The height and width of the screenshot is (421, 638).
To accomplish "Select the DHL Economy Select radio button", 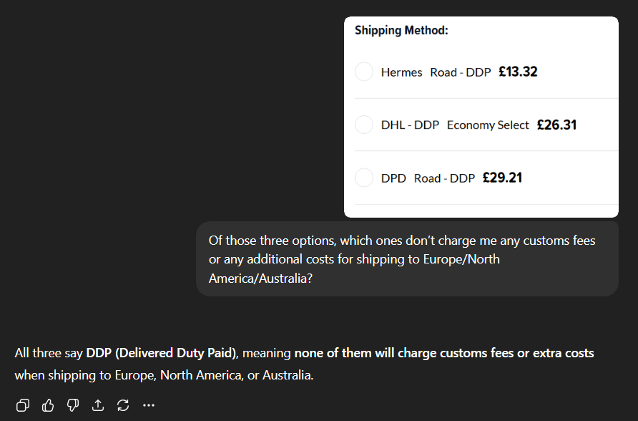I will point(364,125).
